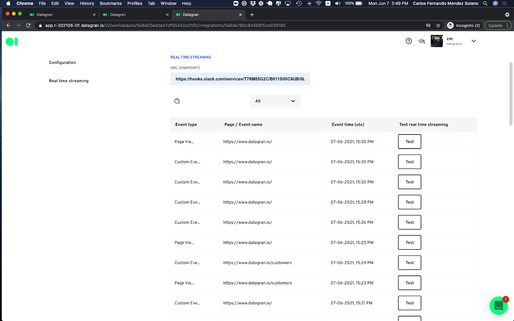Screen dimensions: 514x321
Task: Click the Chrome Update button
Action: [x=498, y=25]
